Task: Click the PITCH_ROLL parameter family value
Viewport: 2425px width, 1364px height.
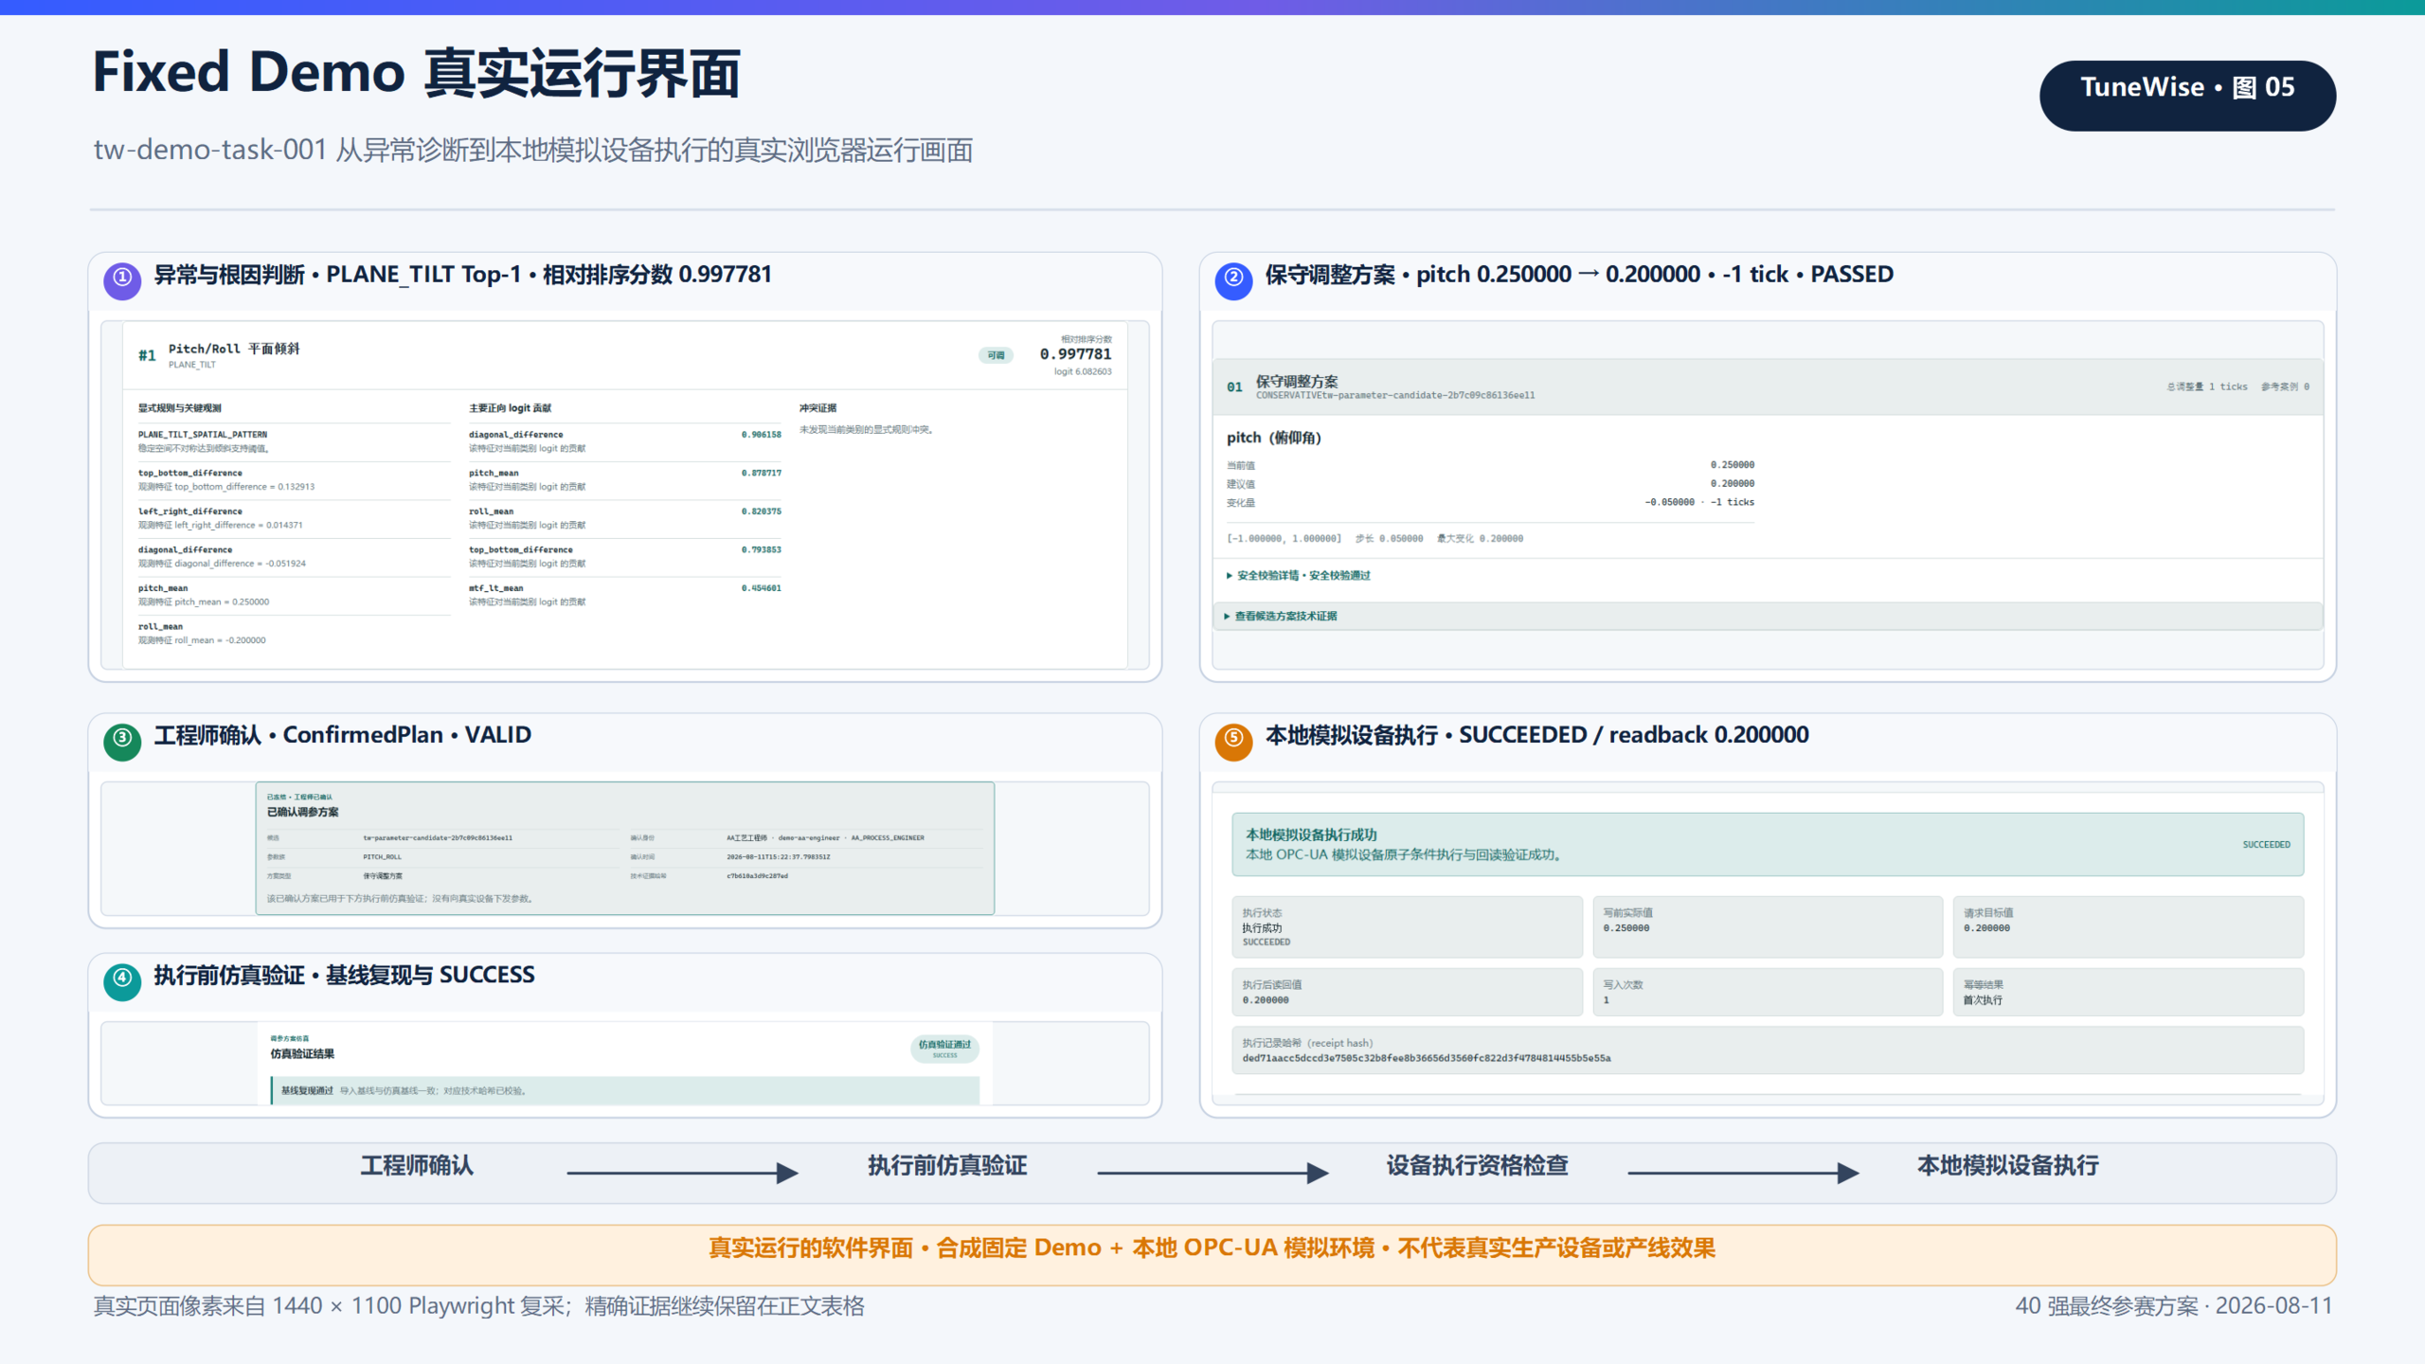Action: [382, 857]
